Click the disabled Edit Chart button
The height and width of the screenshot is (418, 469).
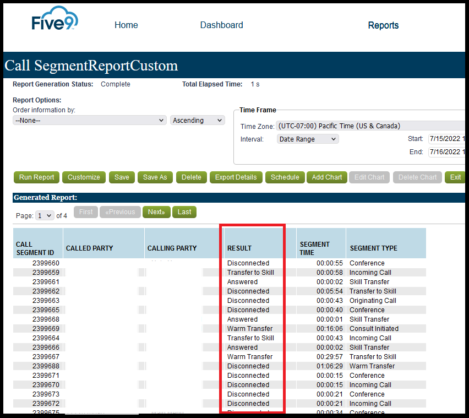click(x=369, y=177)
